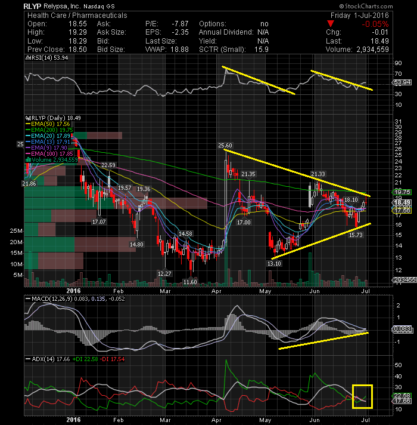Click the 14.80 low price label
417x425 pixels.
pos(136,245)
